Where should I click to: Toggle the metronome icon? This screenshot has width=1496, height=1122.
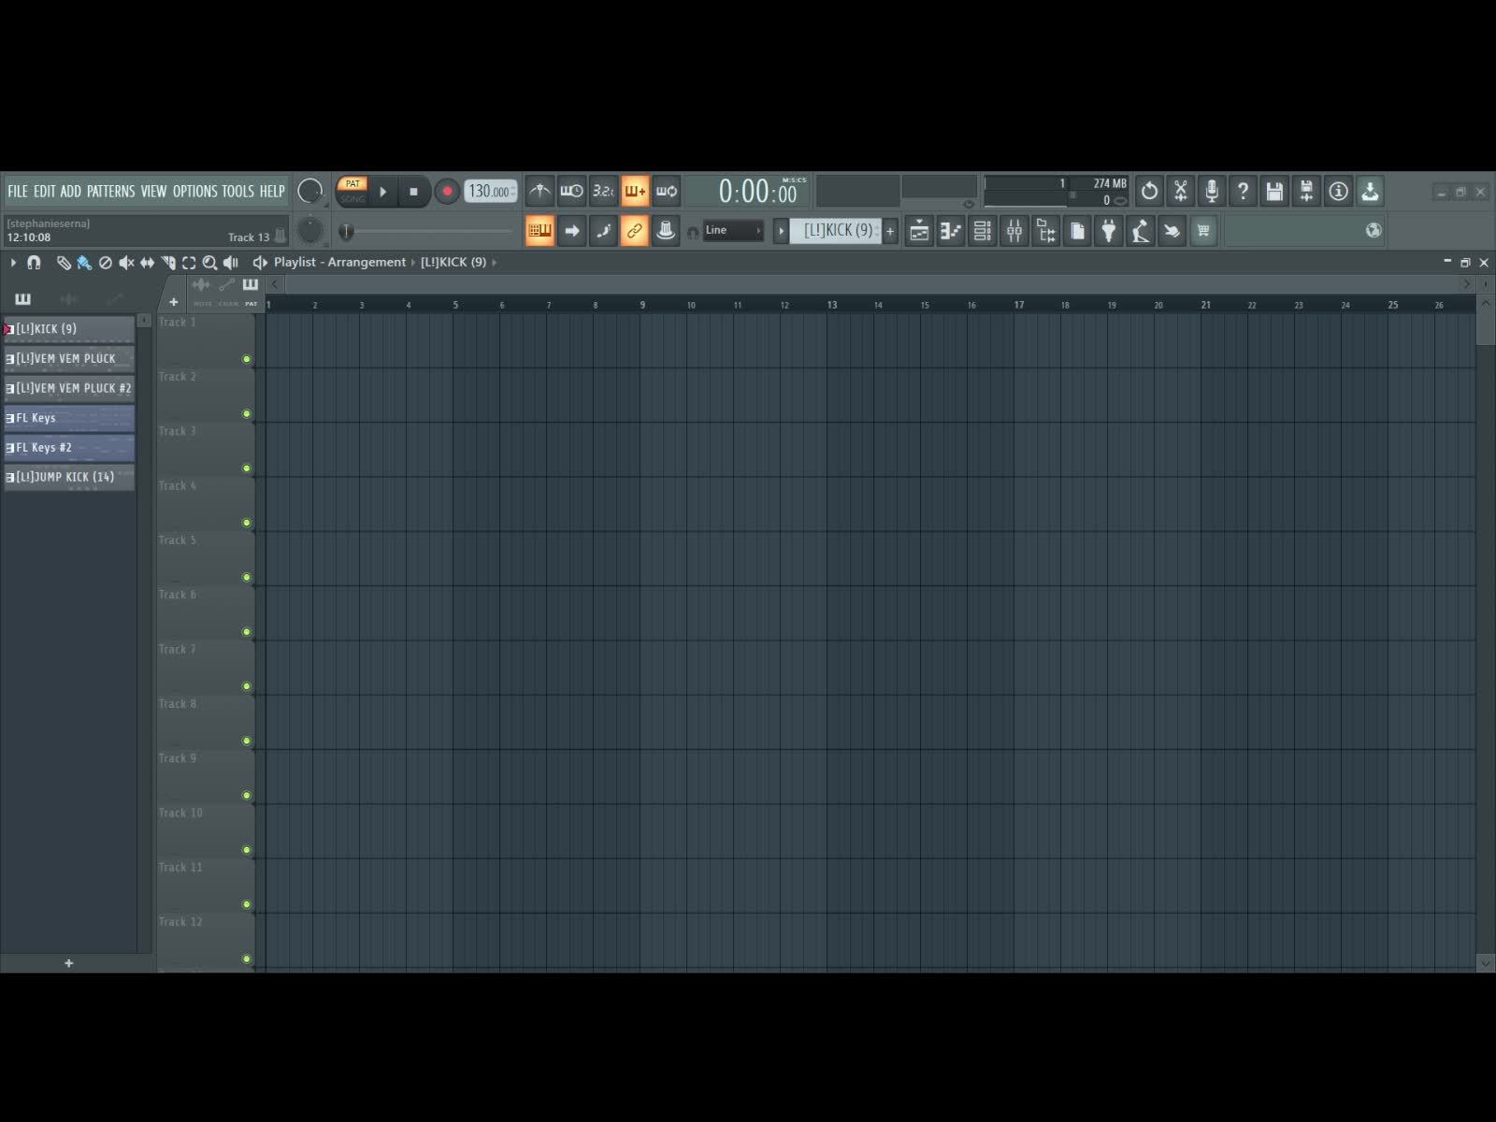pos(539,192)
